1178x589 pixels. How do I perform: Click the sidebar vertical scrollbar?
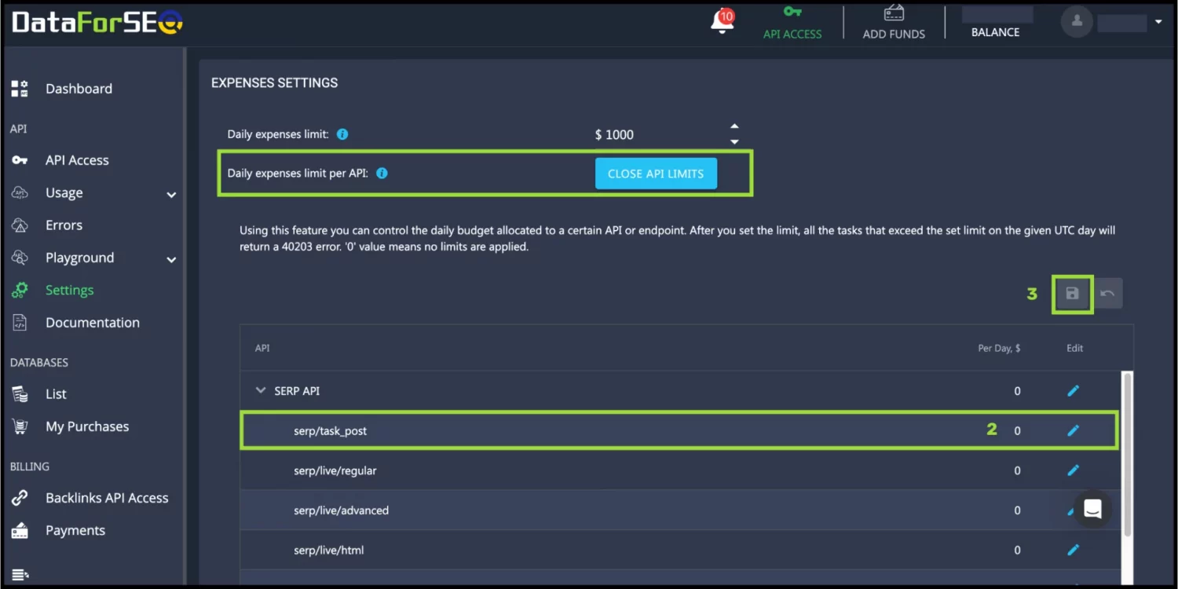[x=185, y=314]
